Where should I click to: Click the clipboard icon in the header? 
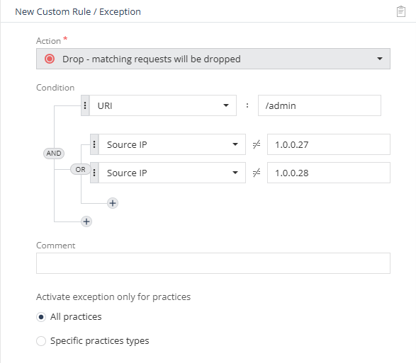tap(401, 11)
